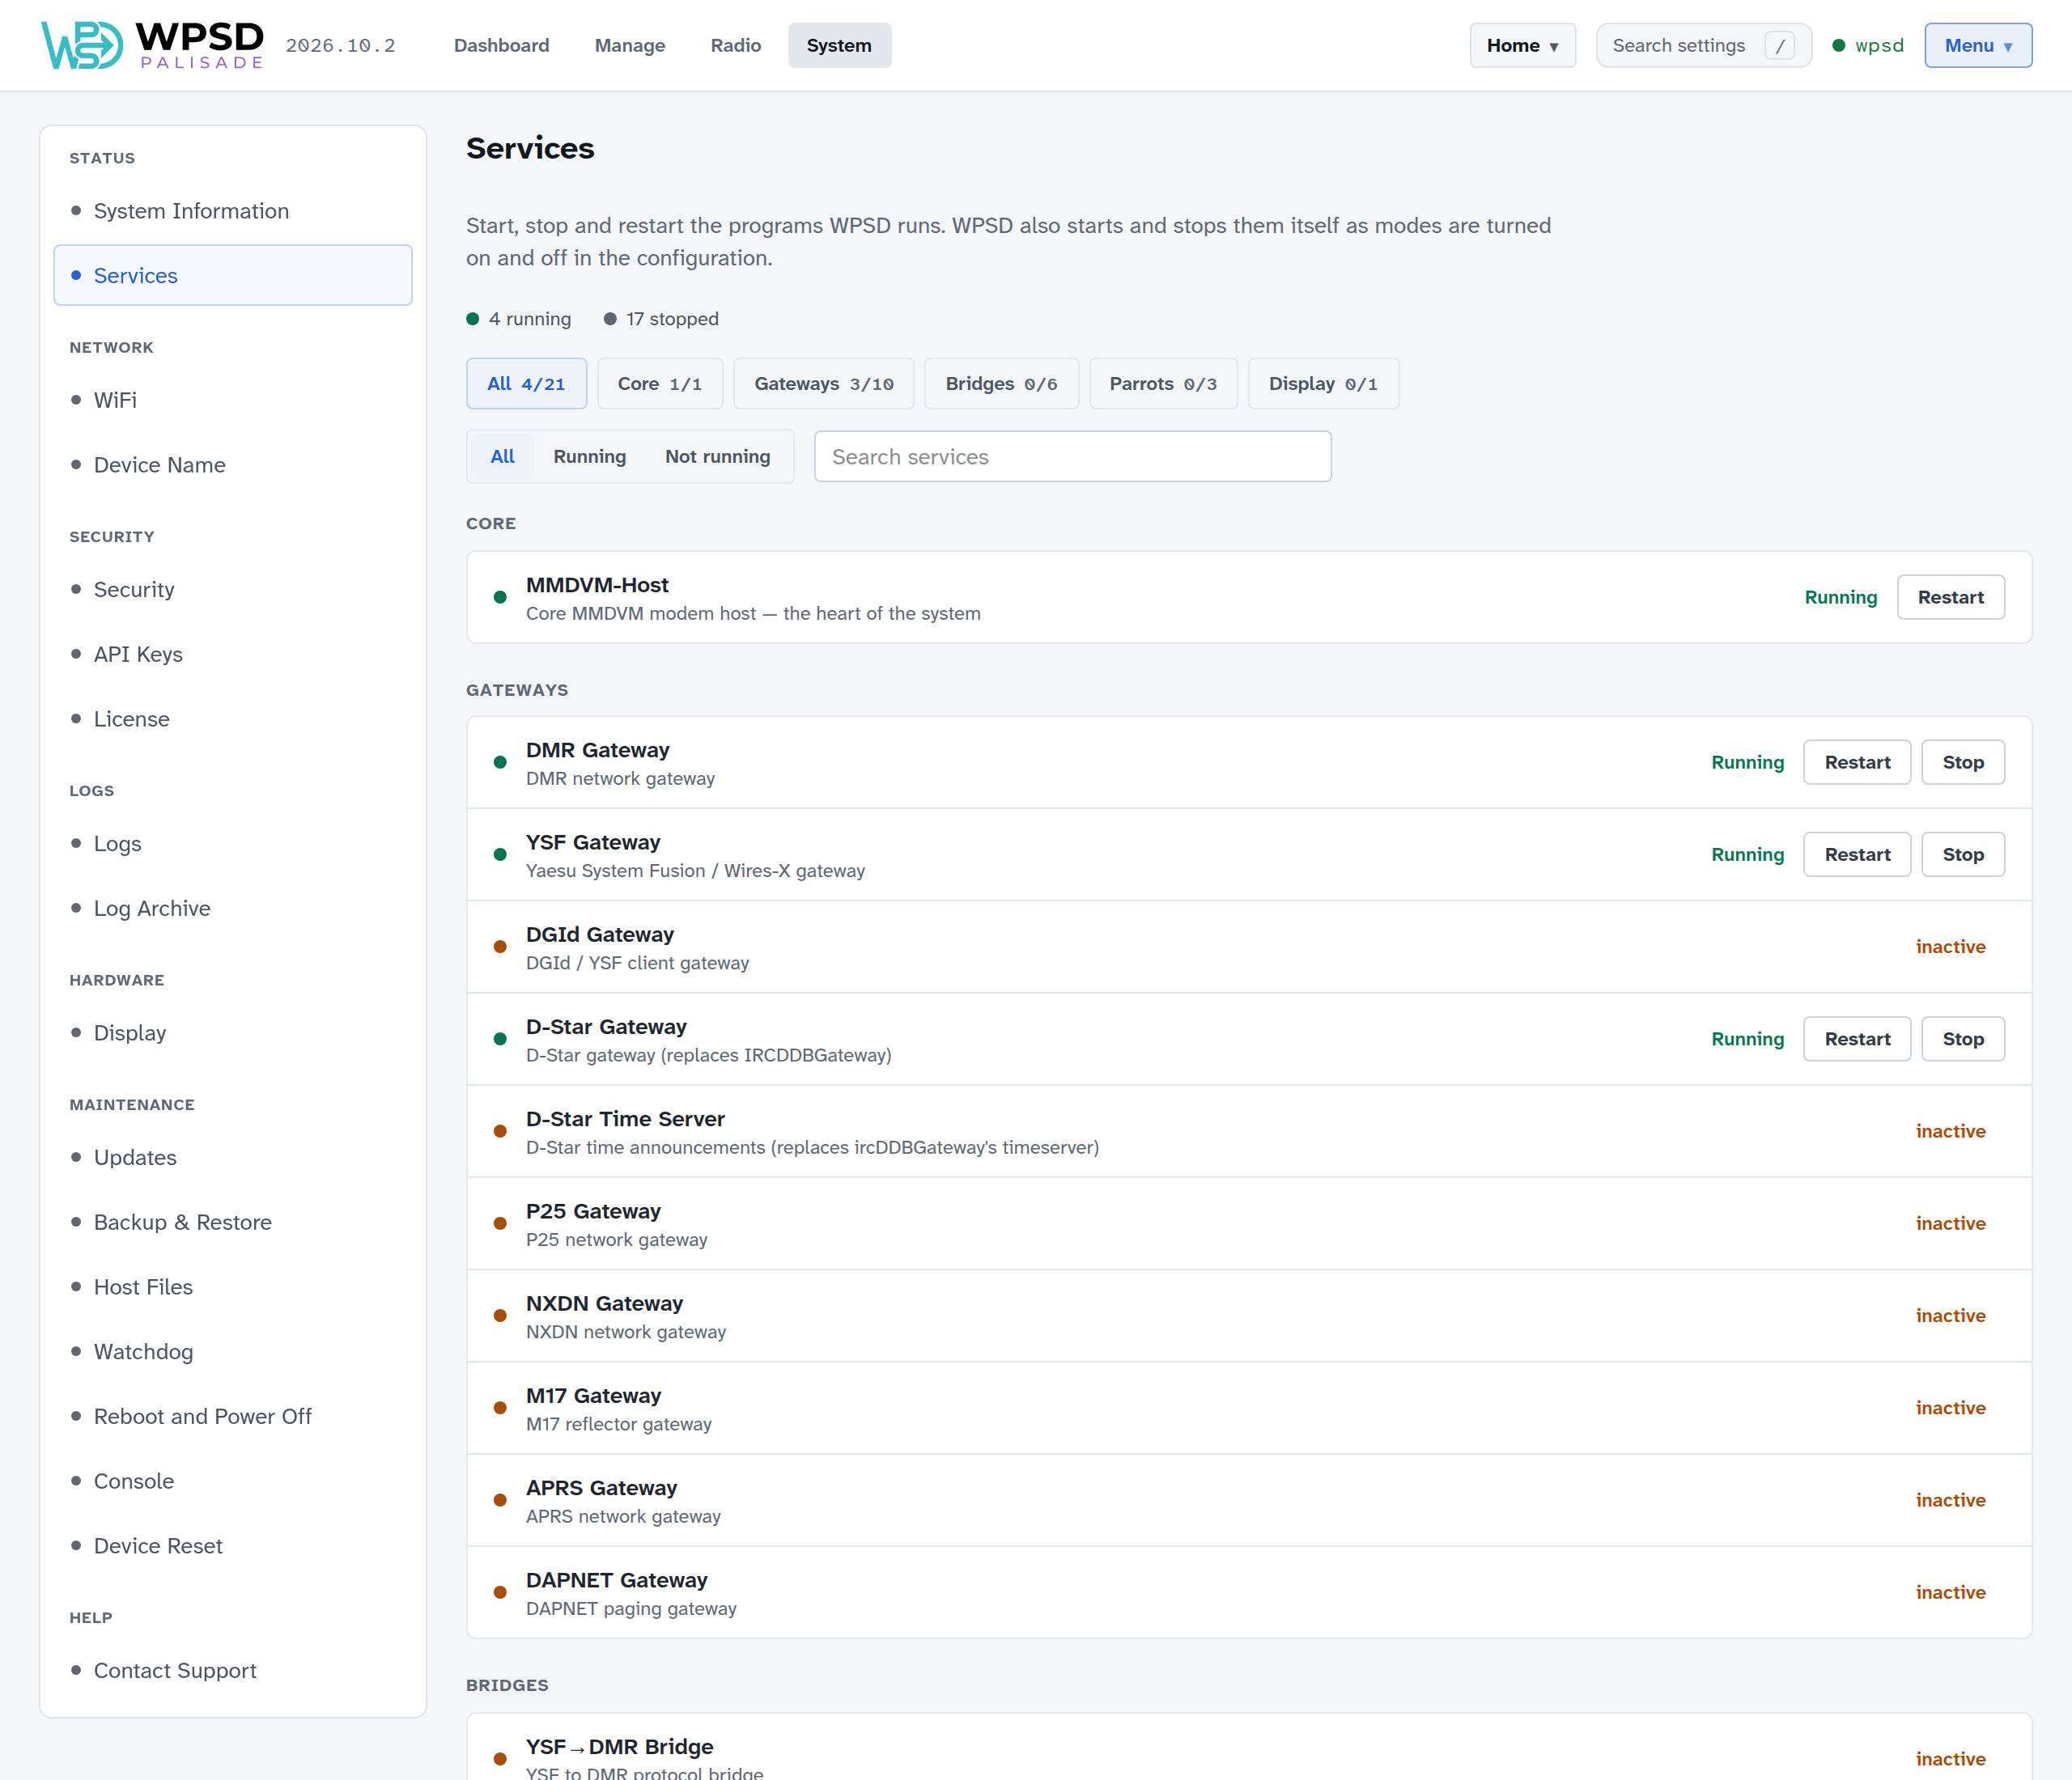Filter by Gateways 3/10 category
The image size is (2072, 1780).
pos(824,384)
